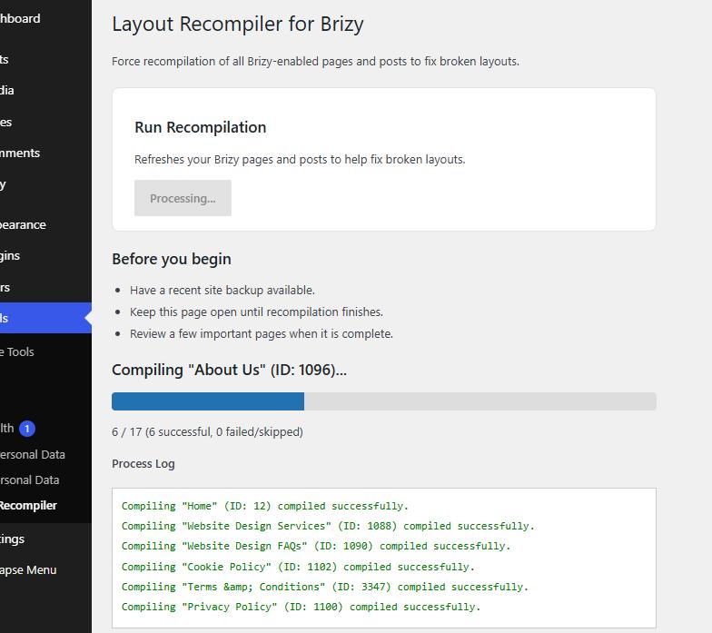Image resolution: width=712 pixels, height=633 pixels.
Task: Click the Compiling "About Us" status heading
Action: coord(229,370)
